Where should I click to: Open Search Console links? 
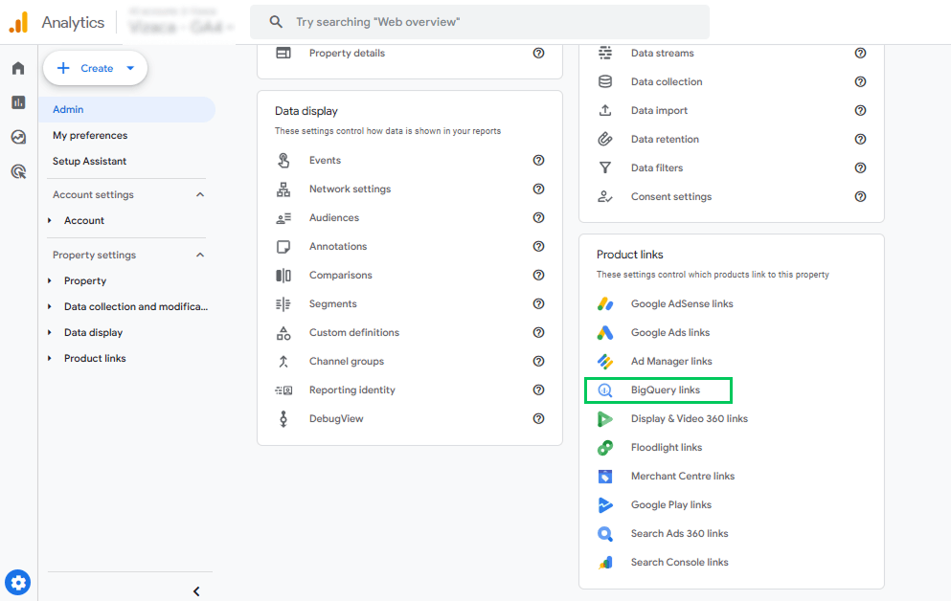(x=679, y=562)
